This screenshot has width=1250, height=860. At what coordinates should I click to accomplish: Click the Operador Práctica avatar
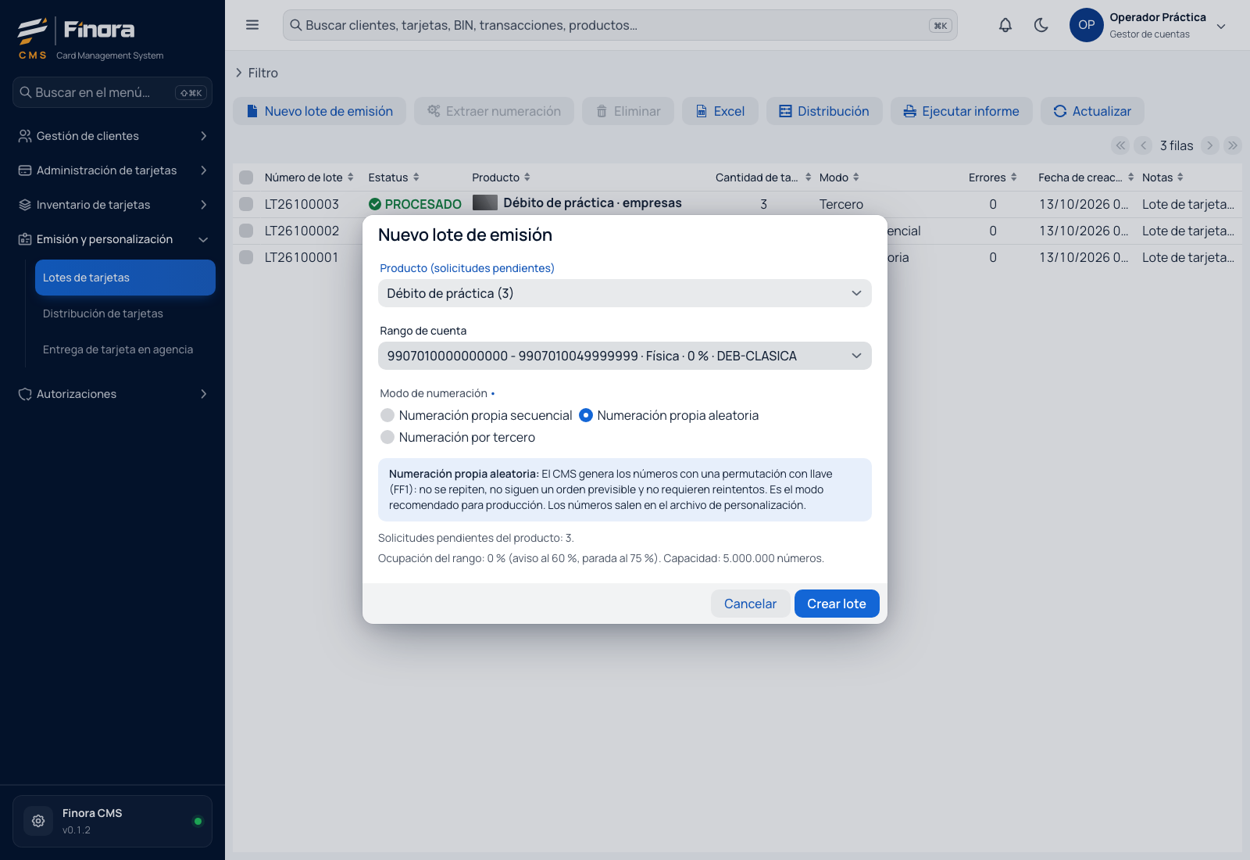point(1086,25)
